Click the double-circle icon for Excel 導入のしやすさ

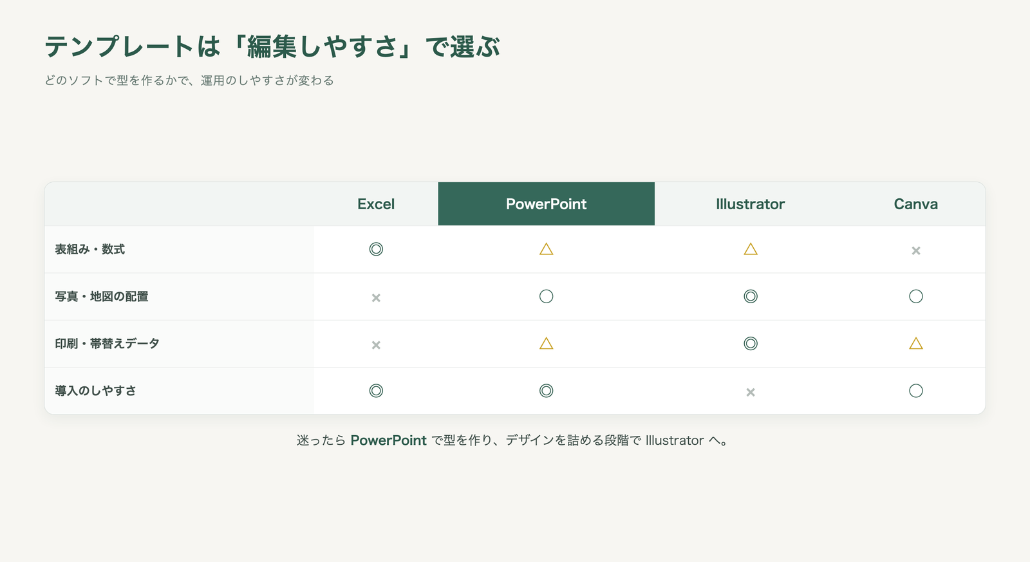pos(376,391)
